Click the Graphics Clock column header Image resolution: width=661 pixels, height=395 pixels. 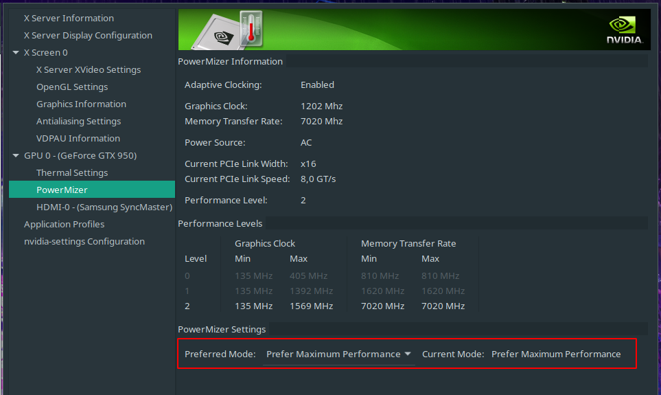tap(265, 243)
